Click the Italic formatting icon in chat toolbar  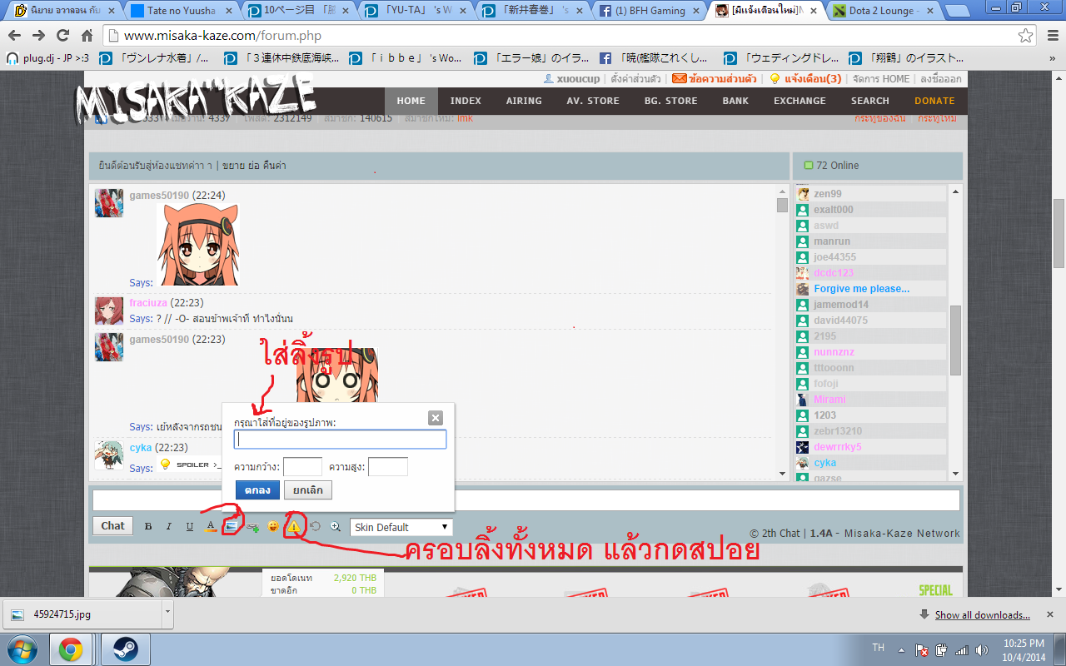pyautogui.click(x=168, y=526)
